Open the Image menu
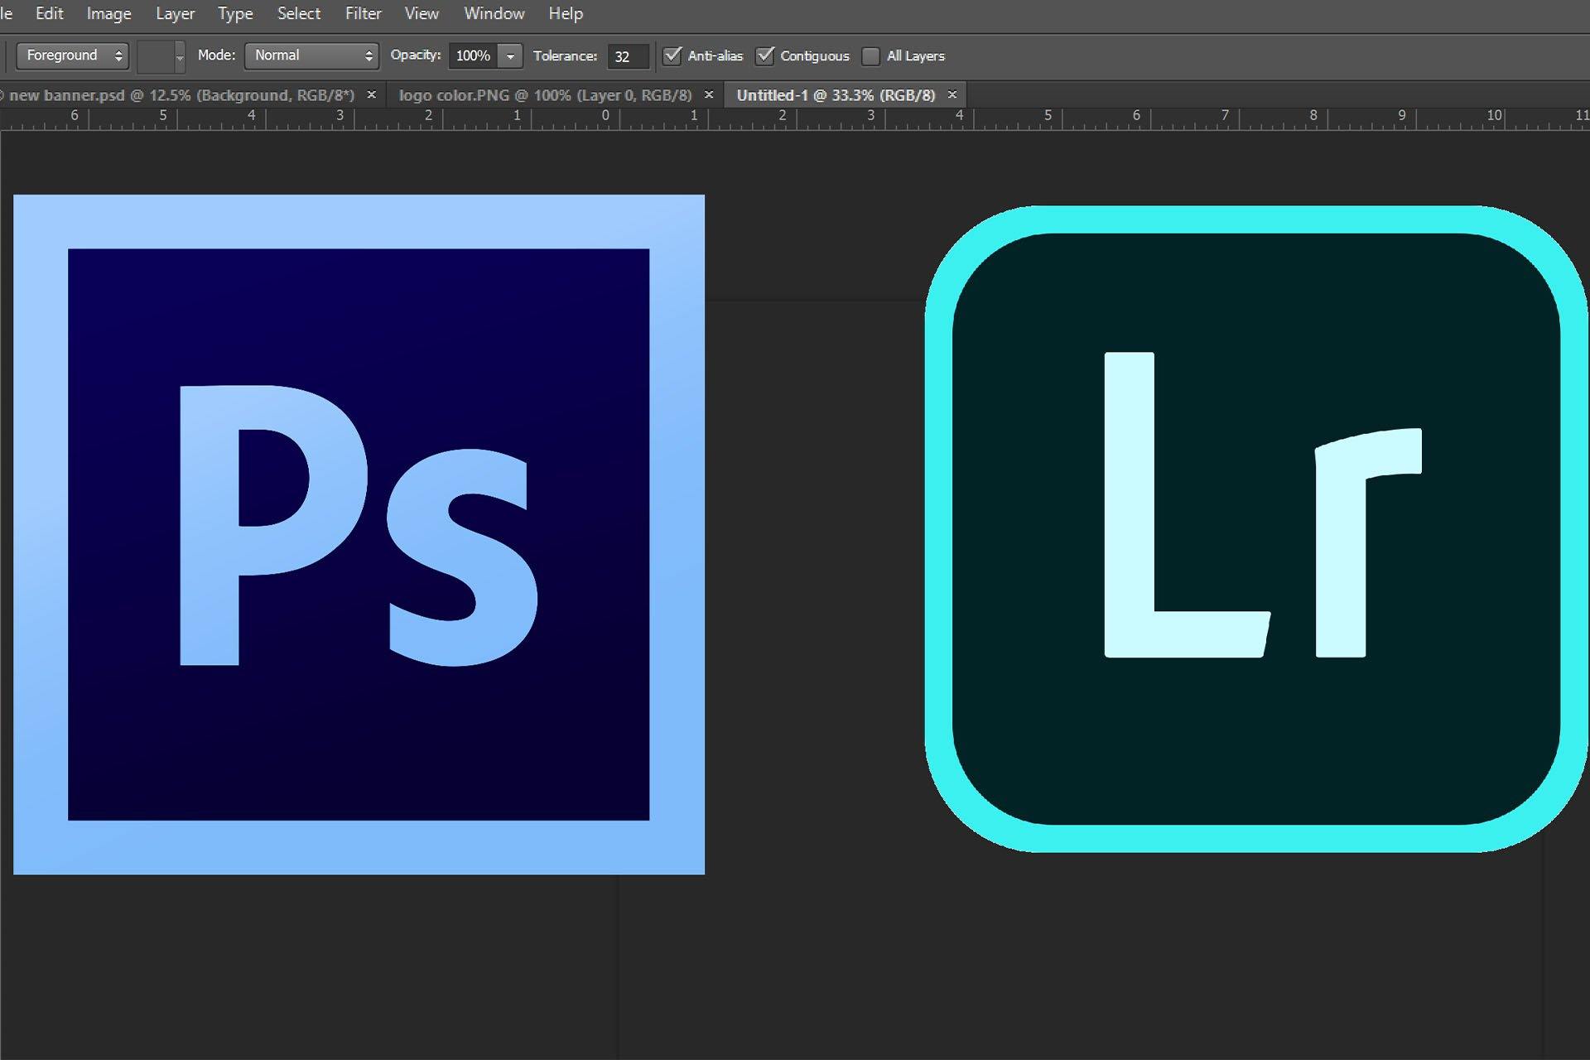1590x1060 pixels. tap(109, 14)
